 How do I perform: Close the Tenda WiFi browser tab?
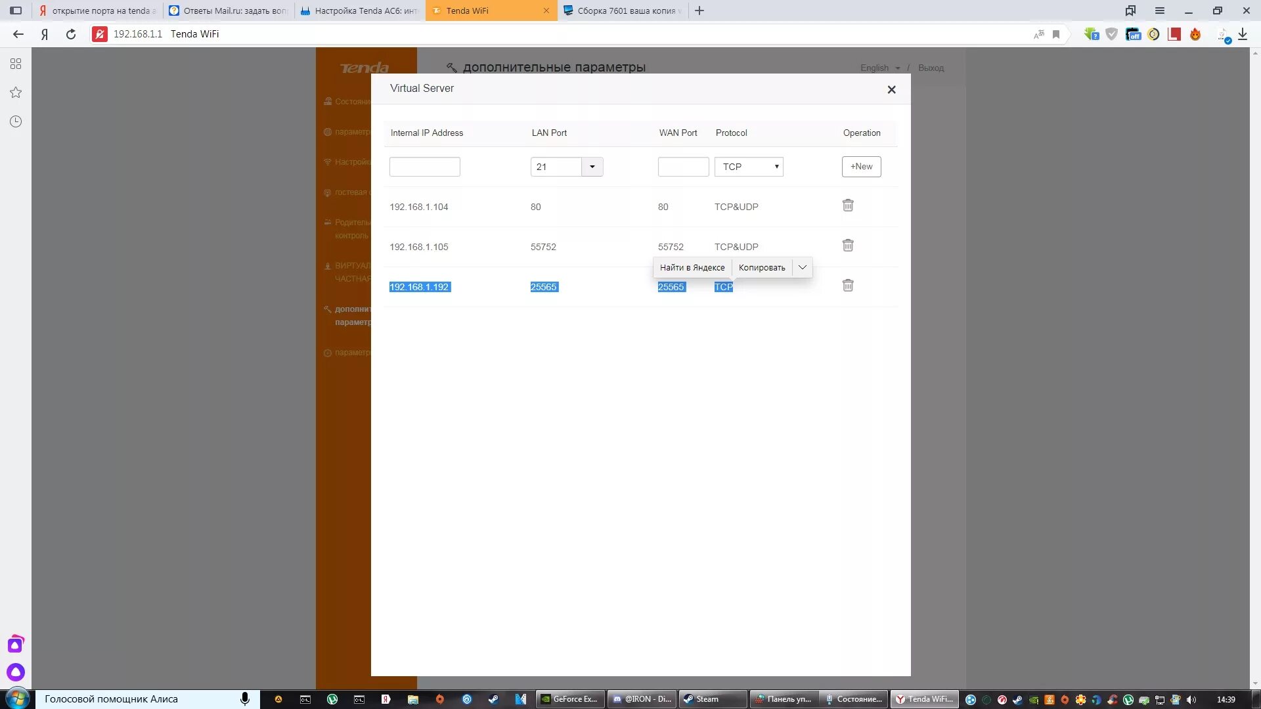click(546, 11)
